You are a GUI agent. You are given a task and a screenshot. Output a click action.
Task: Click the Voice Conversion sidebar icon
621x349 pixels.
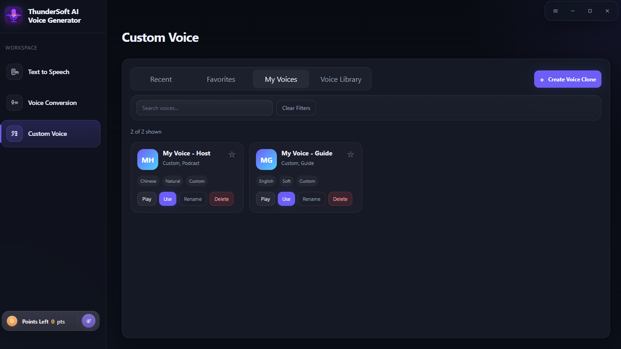(15, 103)
